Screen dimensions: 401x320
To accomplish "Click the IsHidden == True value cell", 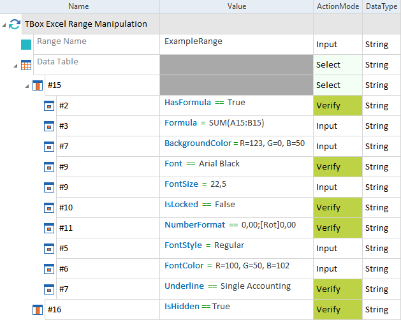I will tap(236, 307).
